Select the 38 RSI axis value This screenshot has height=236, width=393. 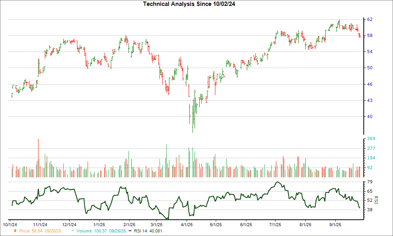[x=370, y=210]
